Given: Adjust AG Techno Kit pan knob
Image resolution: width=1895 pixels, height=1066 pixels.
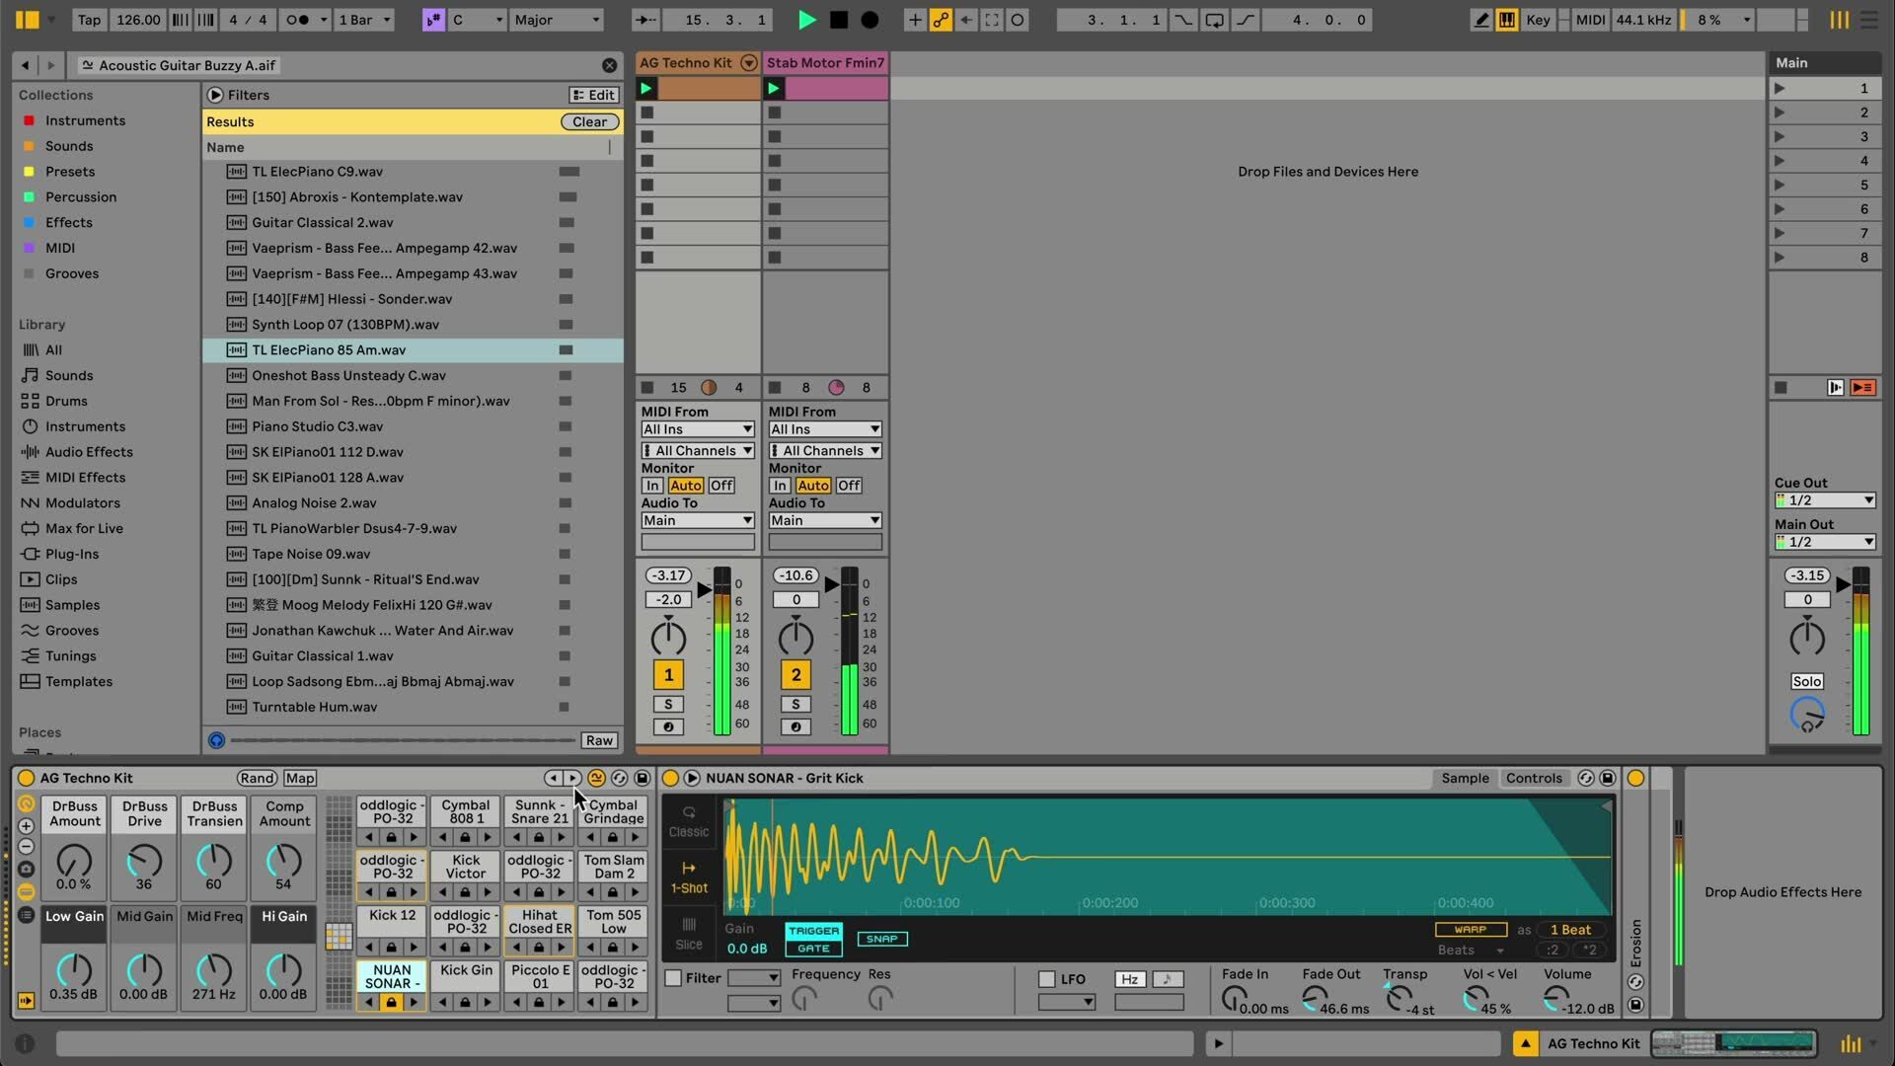Looking at the screenshot, I should pos(668,637).
